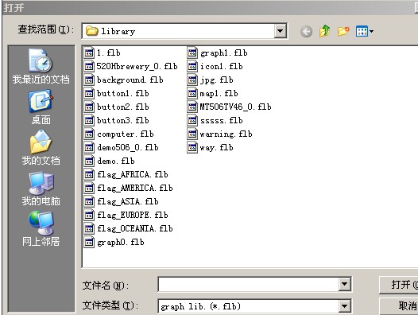Select file icon of demo506_0.flb

(89, 147)
